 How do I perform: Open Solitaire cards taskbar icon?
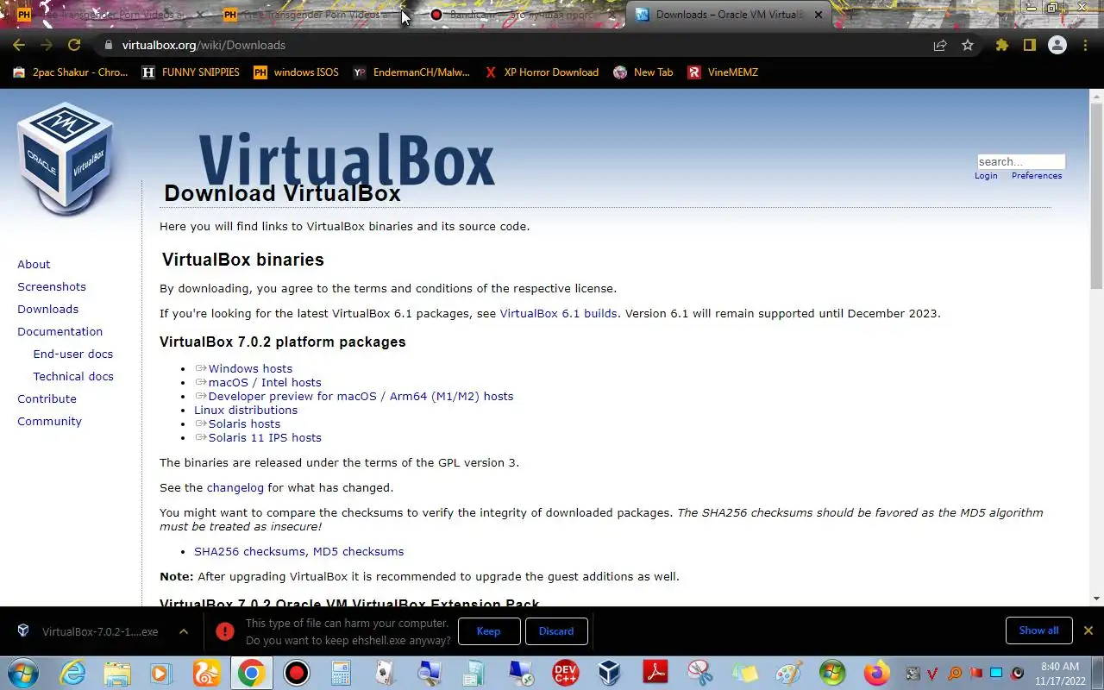(386, 673)
